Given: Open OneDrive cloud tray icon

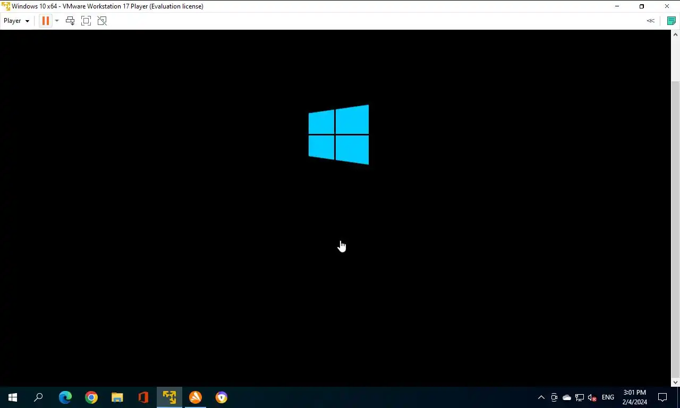Looking at the screenshot, I should tap(567, 397).
